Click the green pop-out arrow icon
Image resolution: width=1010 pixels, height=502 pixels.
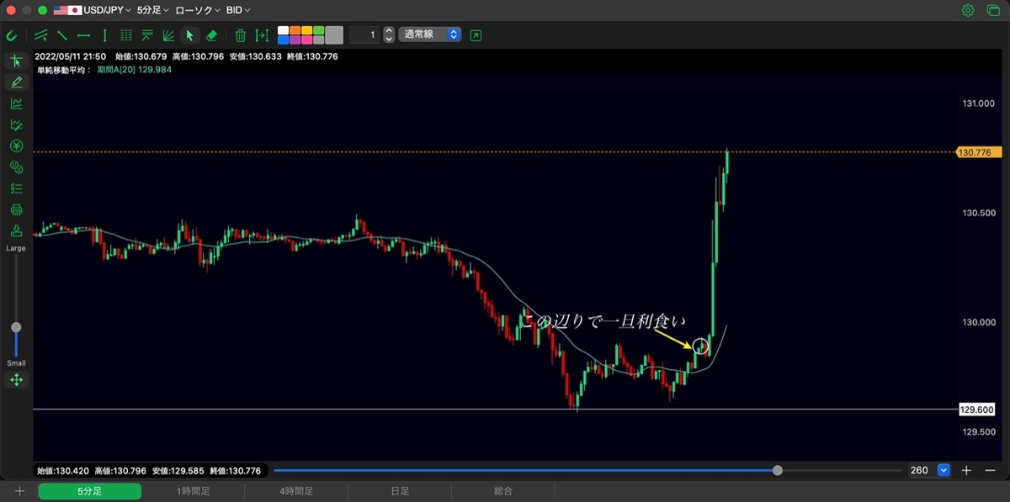[476, 35]
